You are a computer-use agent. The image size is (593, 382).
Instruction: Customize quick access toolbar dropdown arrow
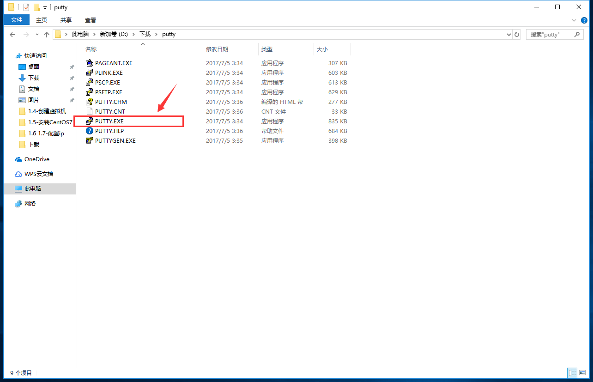click(x=45, y=8)
